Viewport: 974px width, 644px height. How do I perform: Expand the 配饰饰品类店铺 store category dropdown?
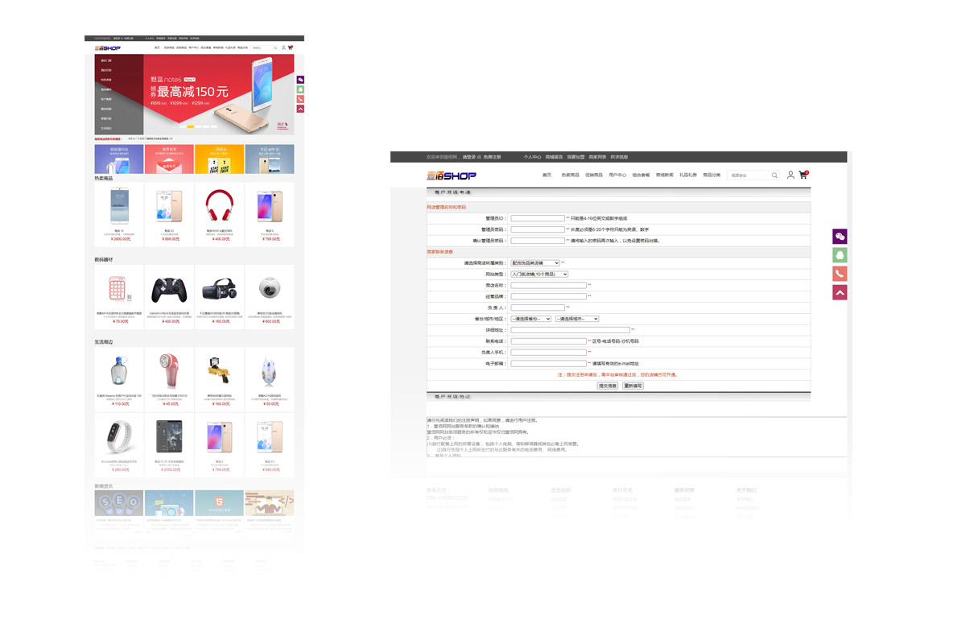point(535,263)
